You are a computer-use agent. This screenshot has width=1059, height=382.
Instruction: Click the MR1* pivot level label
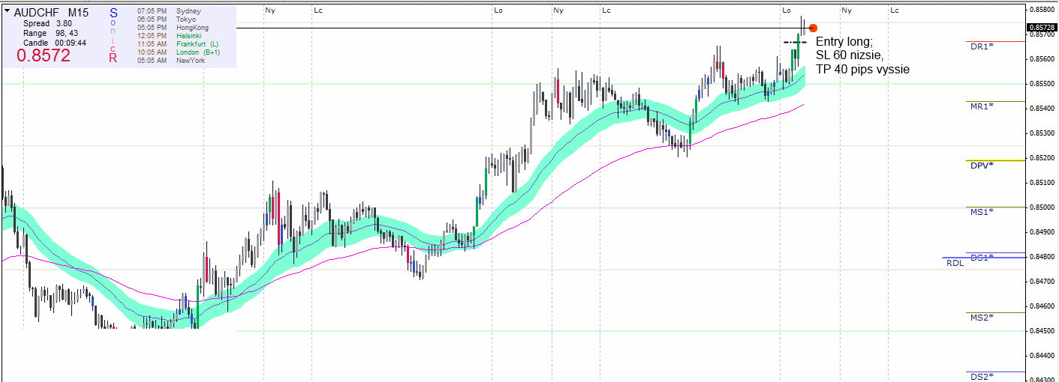[x=982, y=106]
